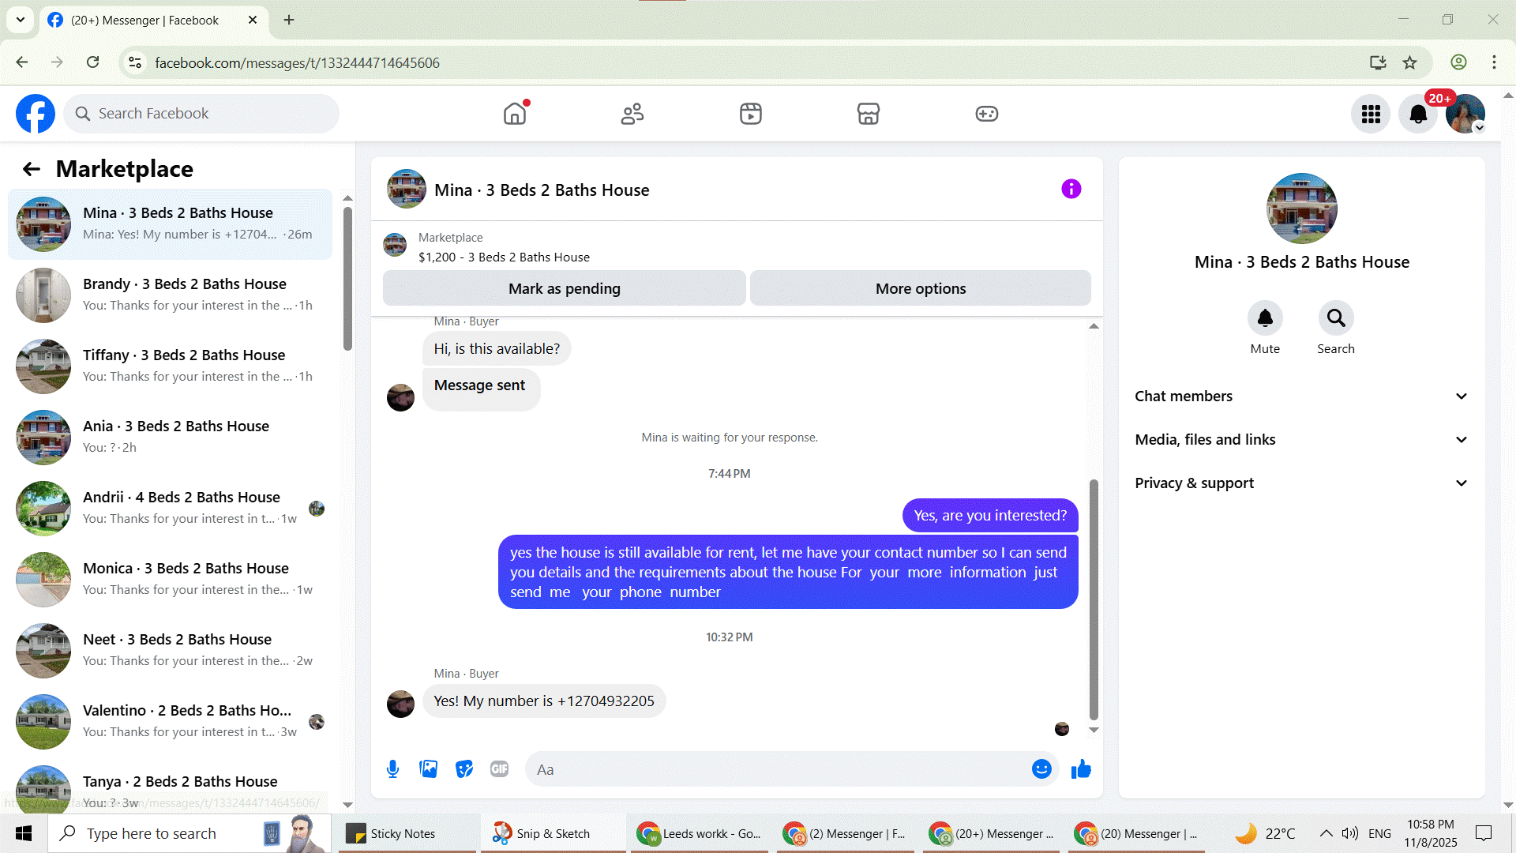The width and height of the screenshot is (1516, 853).
Task: Open the conversation information purple icon
Action: coord(1071,189)
